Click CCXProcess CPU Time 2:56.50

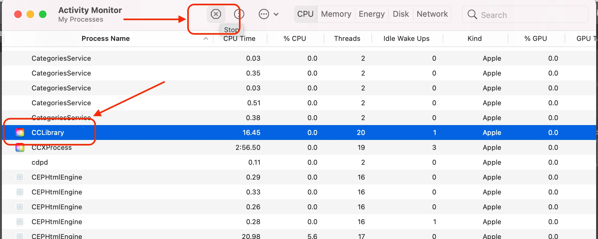point(248,147)
